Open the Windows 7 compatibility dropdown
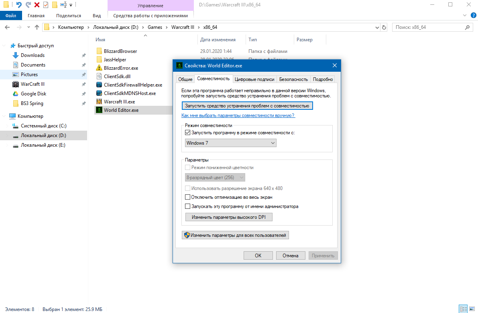478x313 pixels. coord(231,143)
